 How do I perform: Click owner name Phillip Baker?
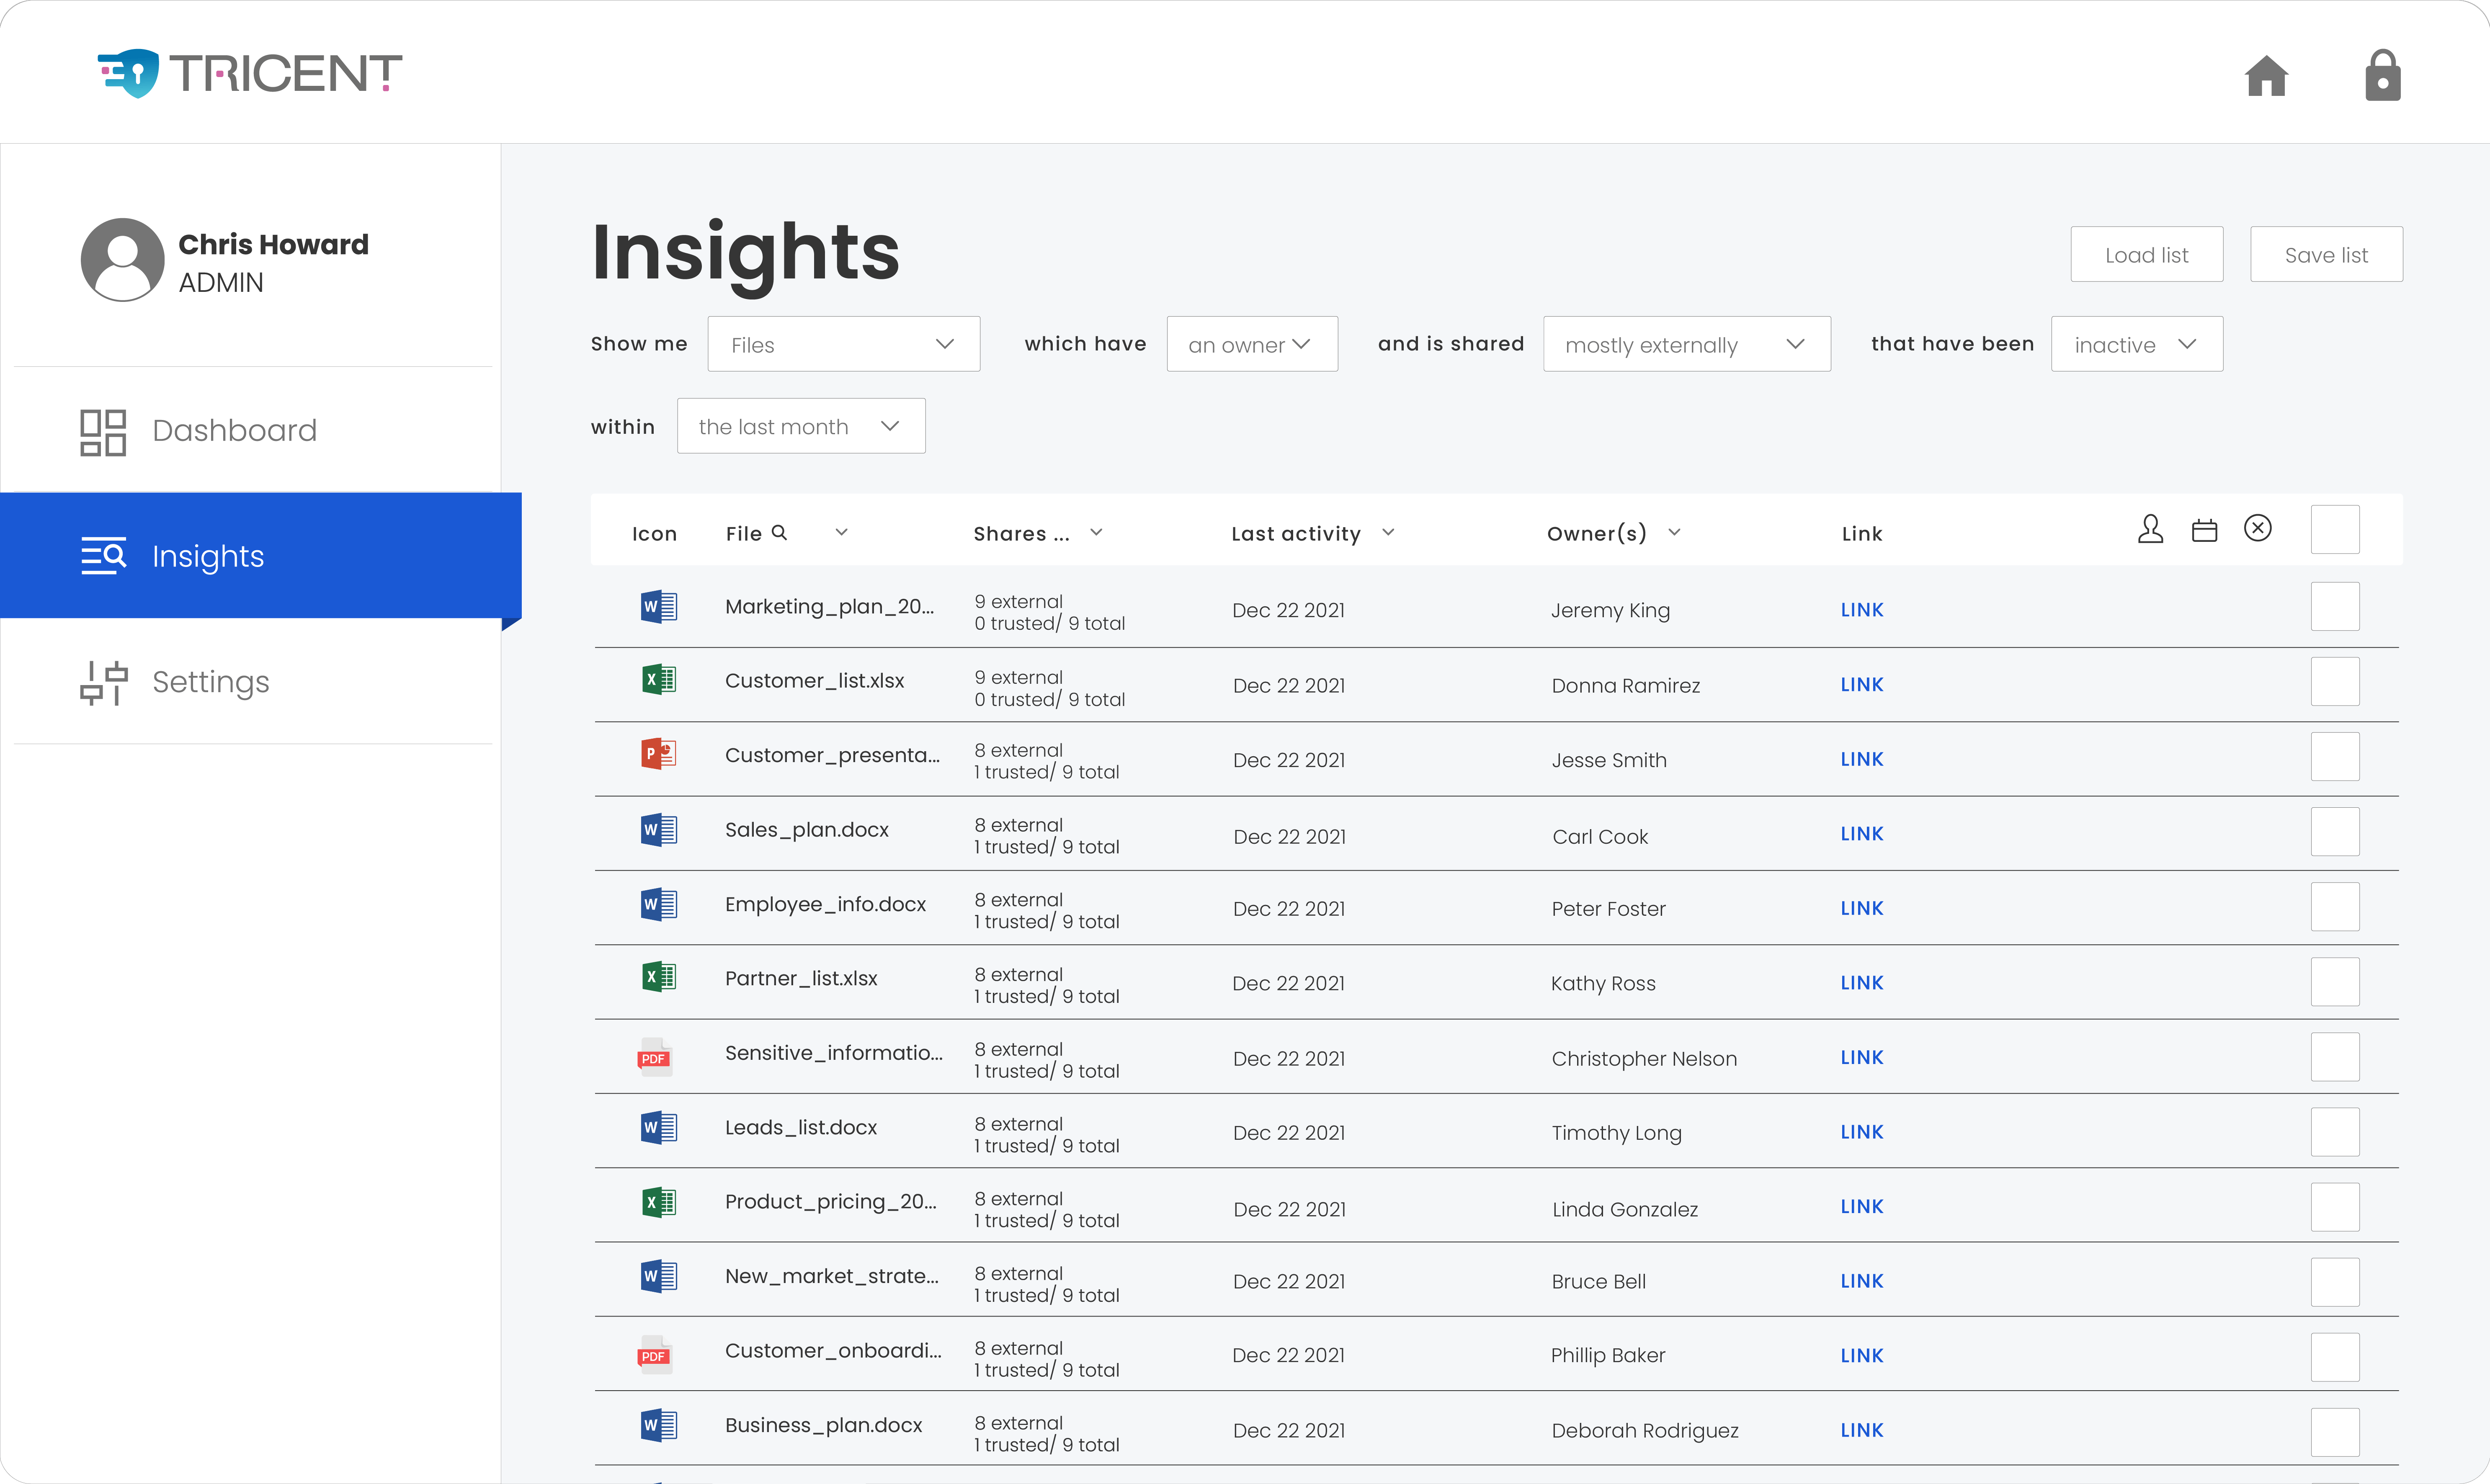tap(1608, 1355)
